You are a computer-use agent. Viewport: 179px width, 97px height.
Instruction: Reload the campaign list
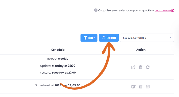click(x=109, y=38)
